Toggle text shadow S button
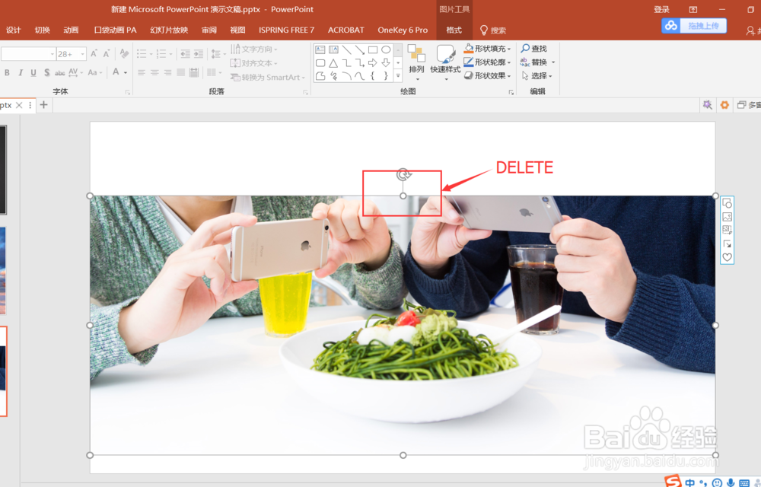761x487 pixels. click(x=46, y=73)
